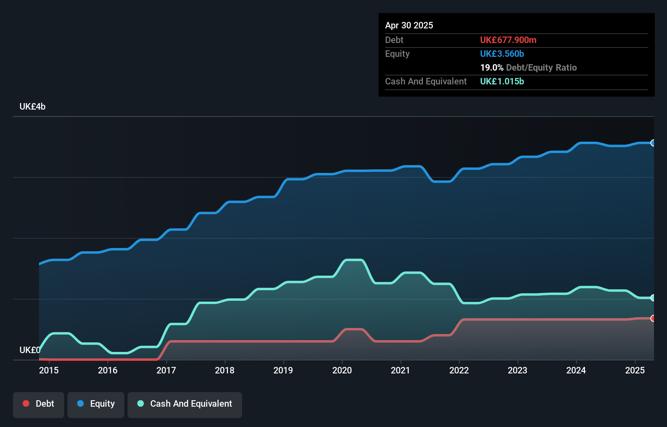
Task: Hide the Equity series via legend
Action: tap(96, 404)
